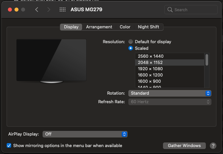Show all preferences grid icon

point(62,10)
